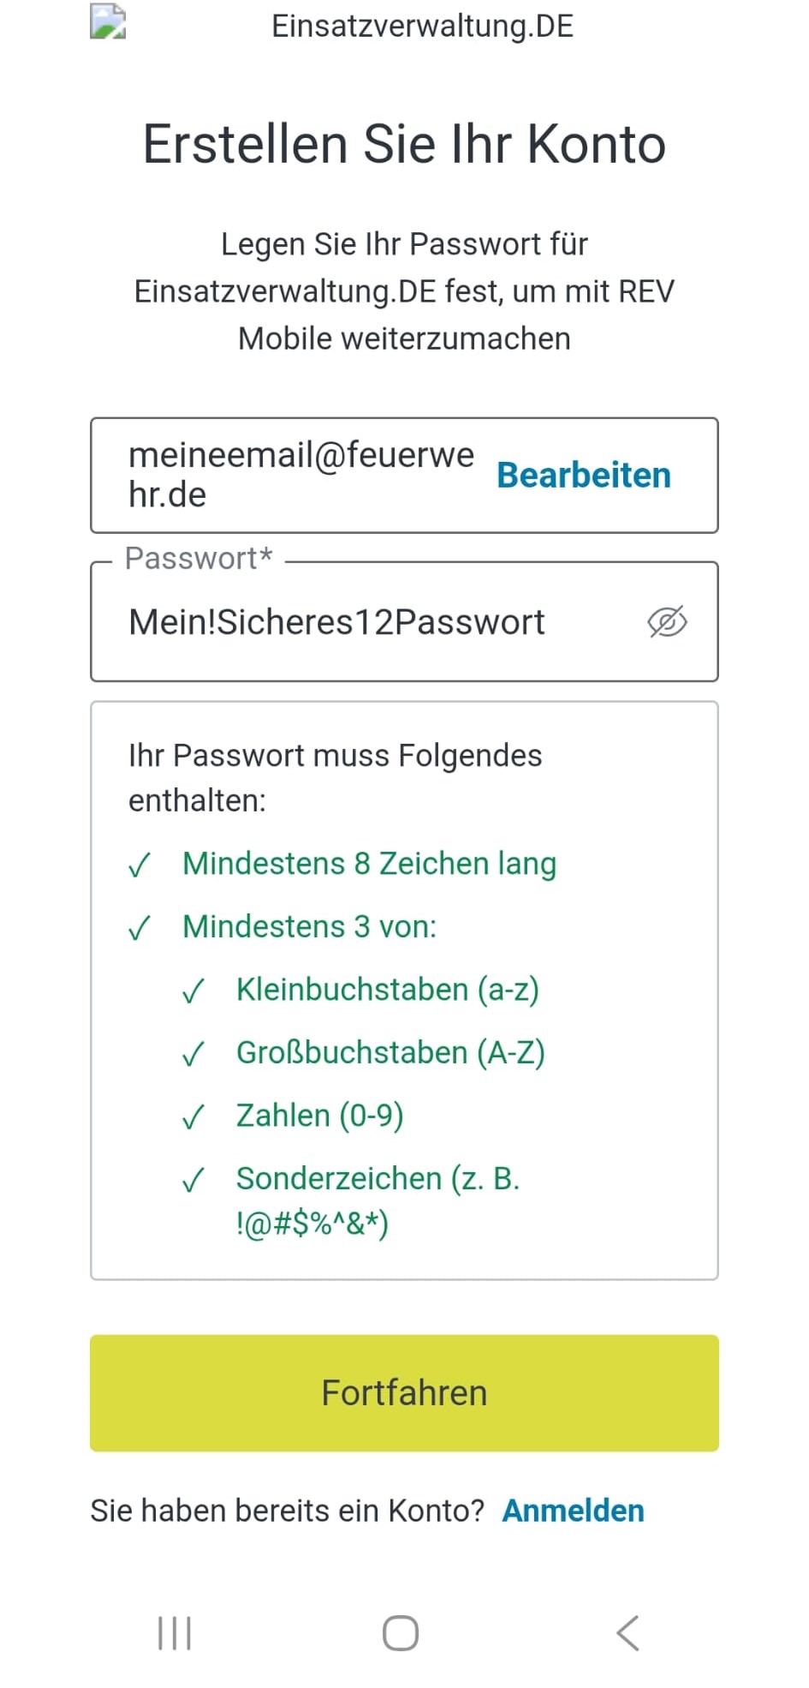809x1688 pixels.
Task: Click the Einsatzverwaltung.DE header title
Action: (422, 26)
